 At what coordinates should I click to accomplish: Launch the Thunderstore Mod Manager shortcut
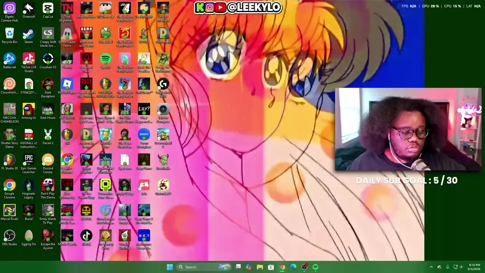pyautogui.click(x=105, y=215)
